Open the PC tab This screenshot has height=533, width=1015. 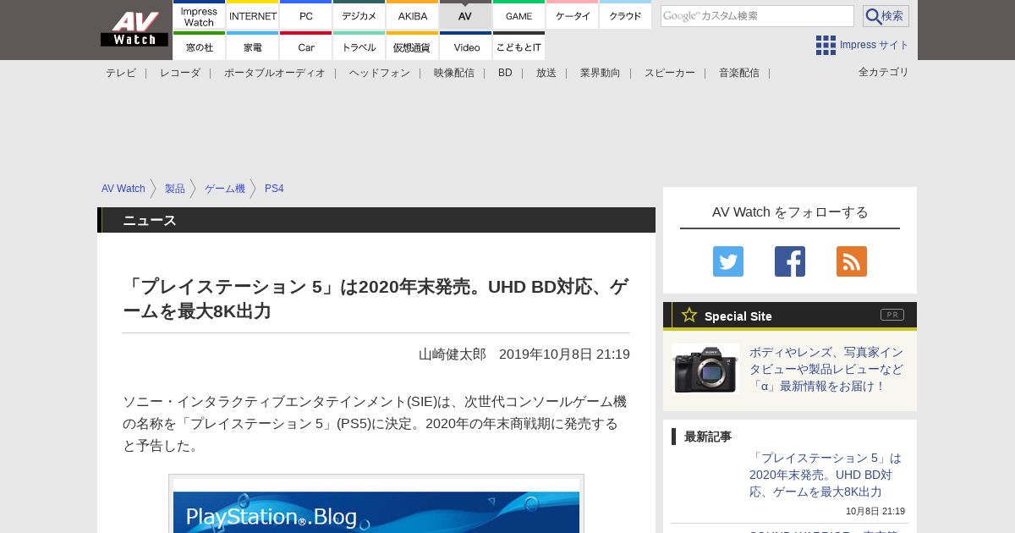click(306, 15)
